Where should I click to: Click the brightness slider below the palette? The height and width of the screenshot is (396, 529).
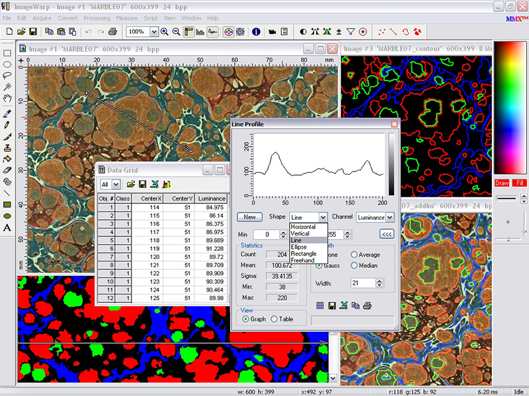coord(509,239)
